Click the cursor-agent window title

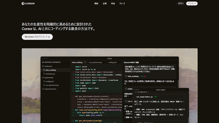click(x=160, y=90)
